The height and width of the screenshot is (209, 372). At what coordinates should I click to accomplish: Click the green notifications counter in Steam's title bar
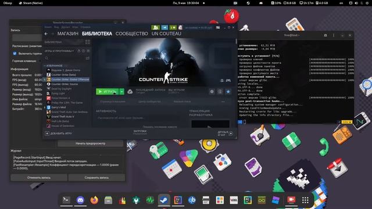173,27
